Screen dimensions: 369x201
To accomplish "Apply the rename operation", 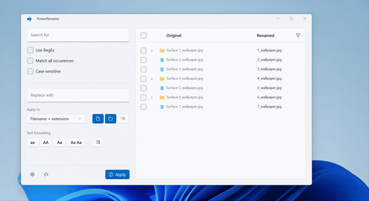I will click(x=117, y=174).
